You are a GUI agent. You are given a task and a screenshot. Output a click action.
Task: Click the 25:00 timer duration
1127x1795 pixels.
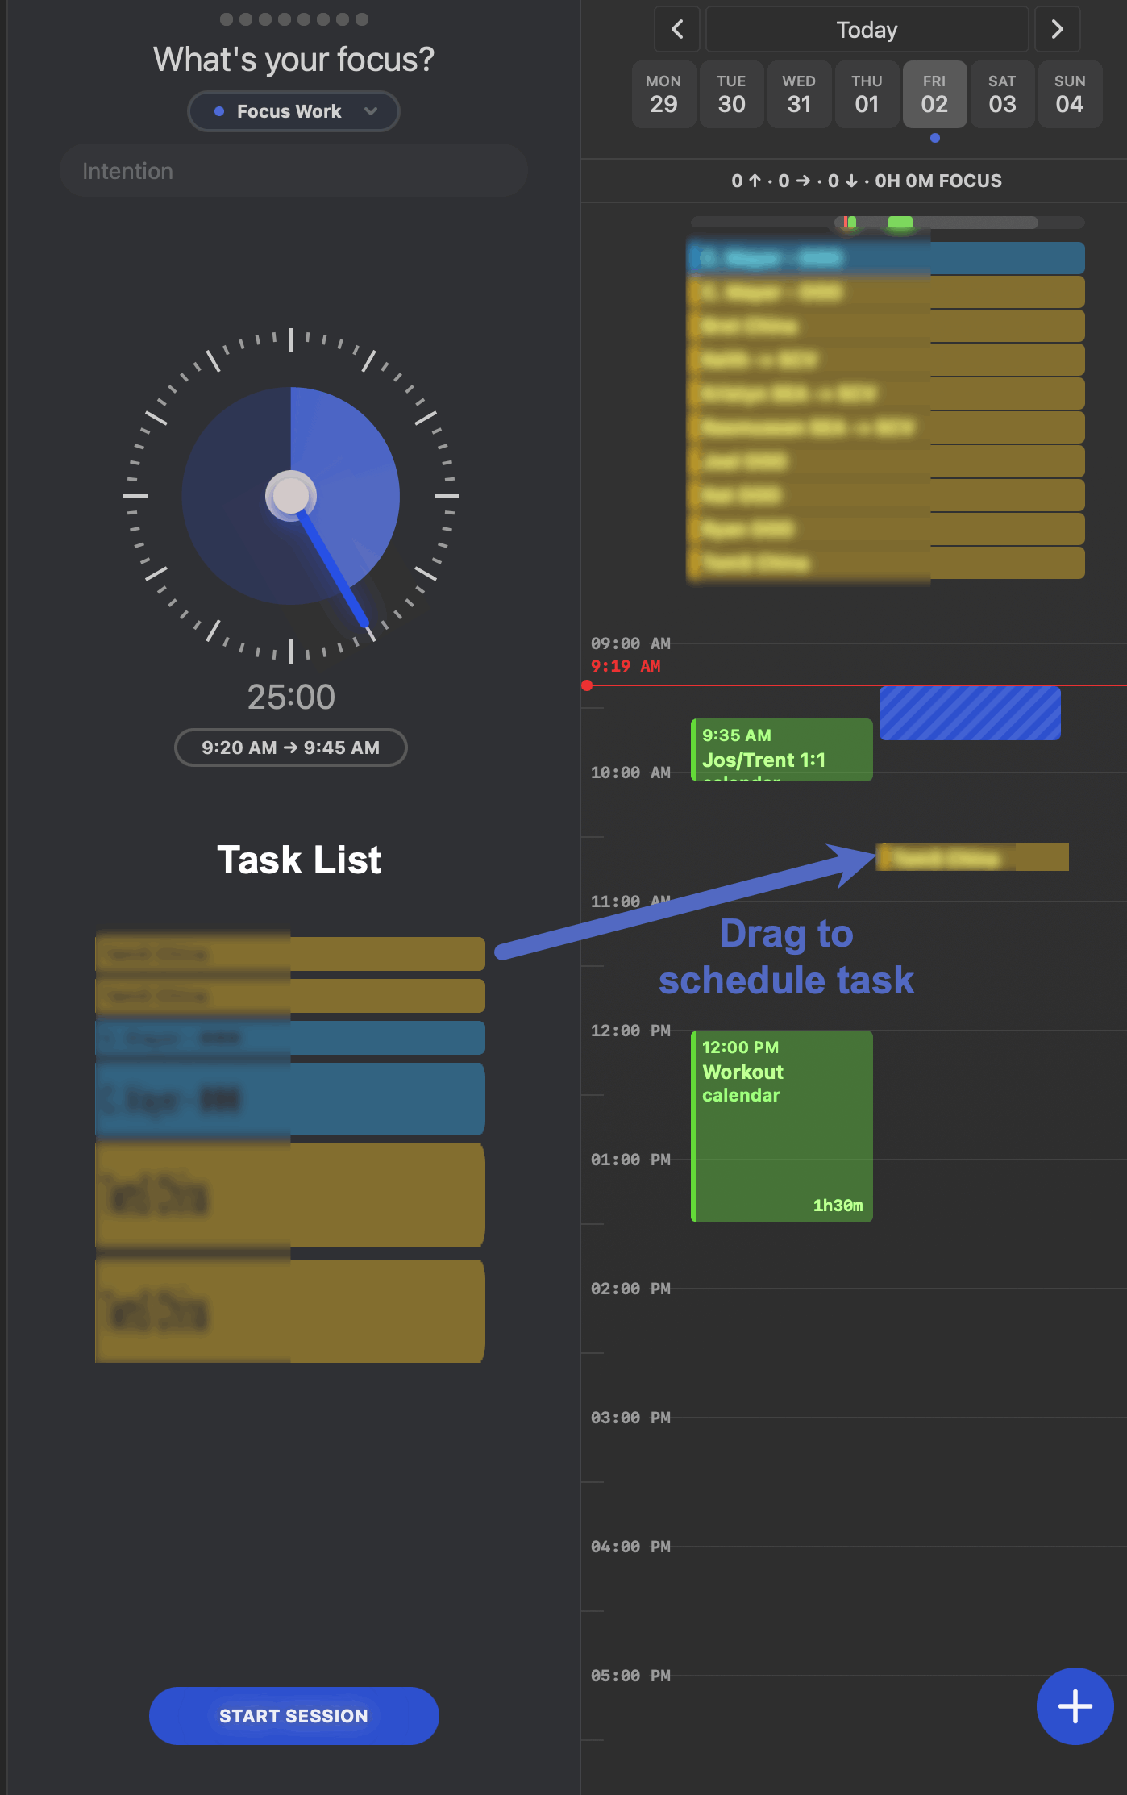point(291,697)
